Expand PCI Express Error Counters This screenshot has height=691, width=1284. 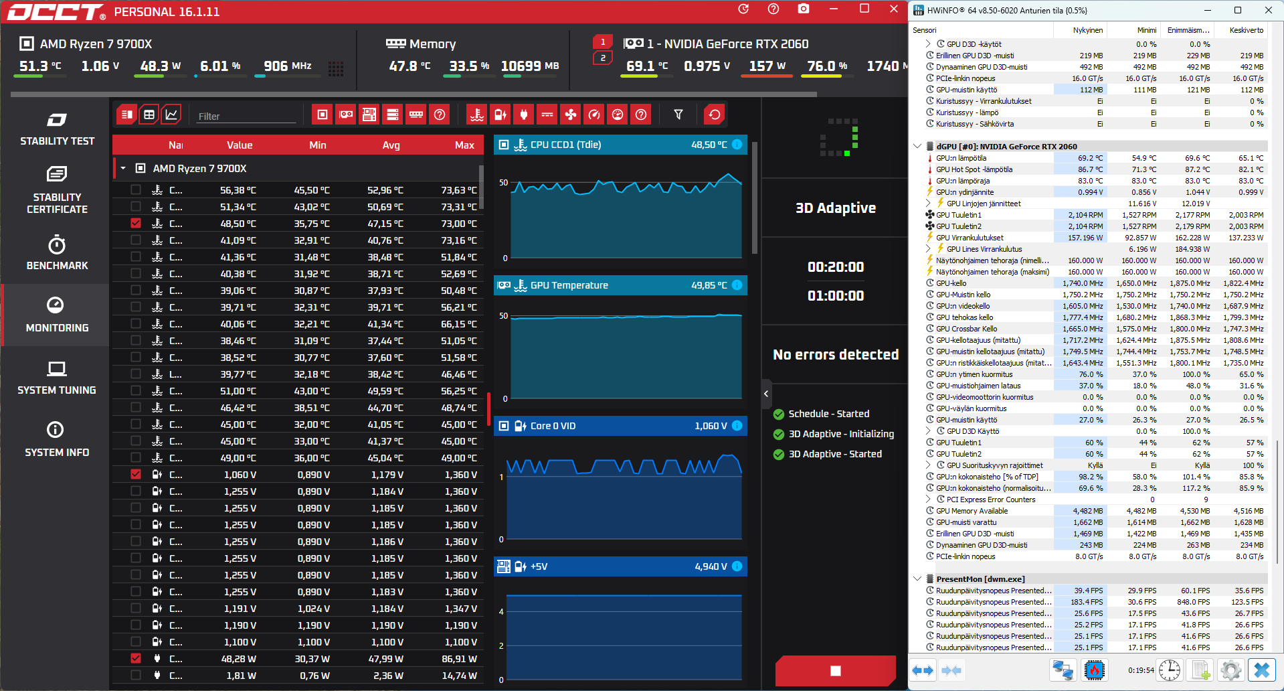click(929, 500)
